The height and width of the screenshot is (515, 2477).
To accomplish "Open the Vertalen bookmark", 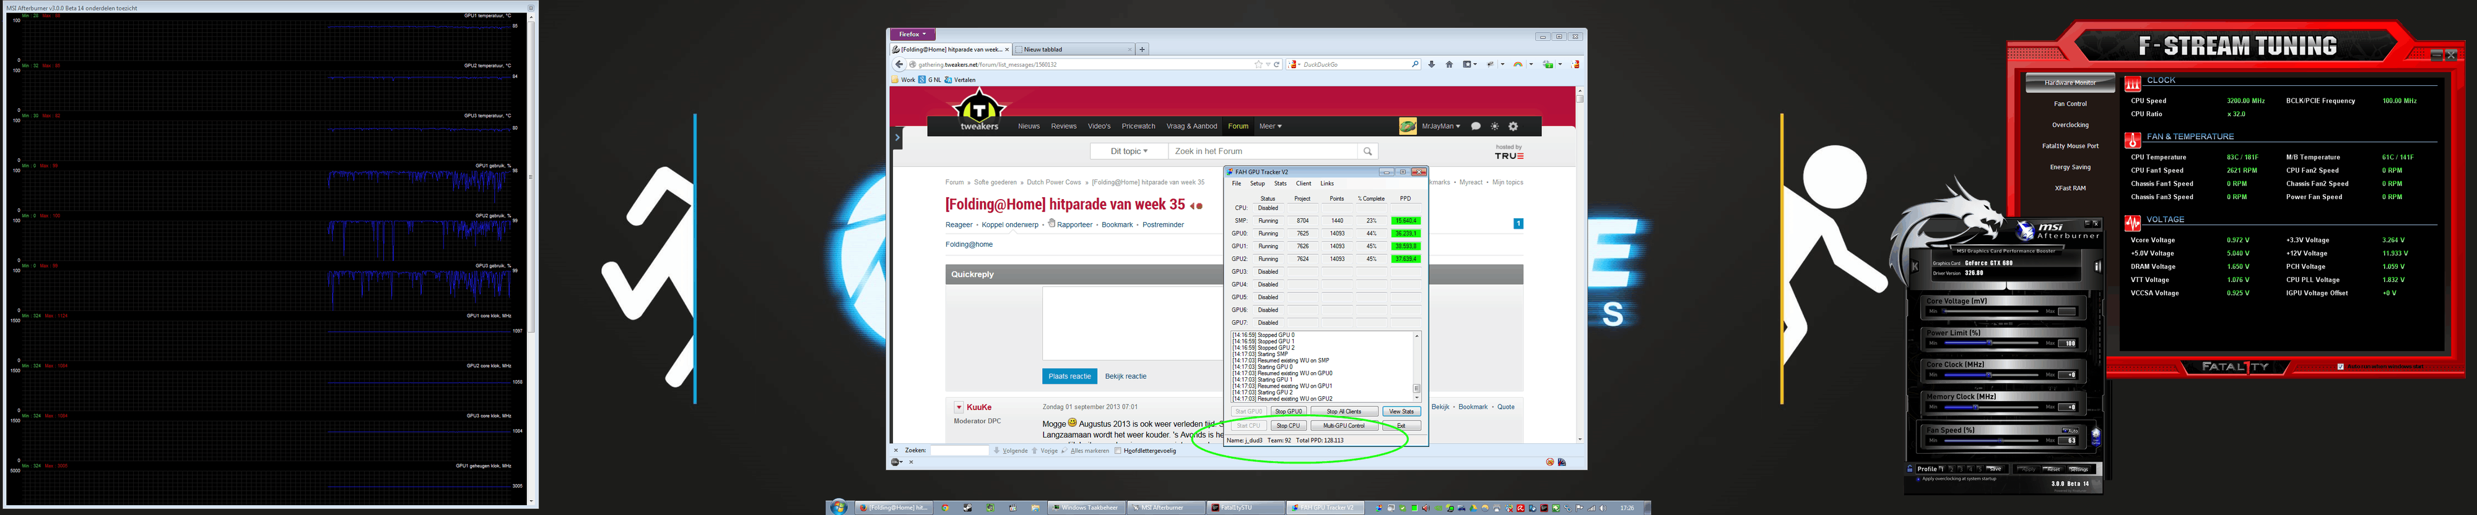I will (x=960, y=80).
